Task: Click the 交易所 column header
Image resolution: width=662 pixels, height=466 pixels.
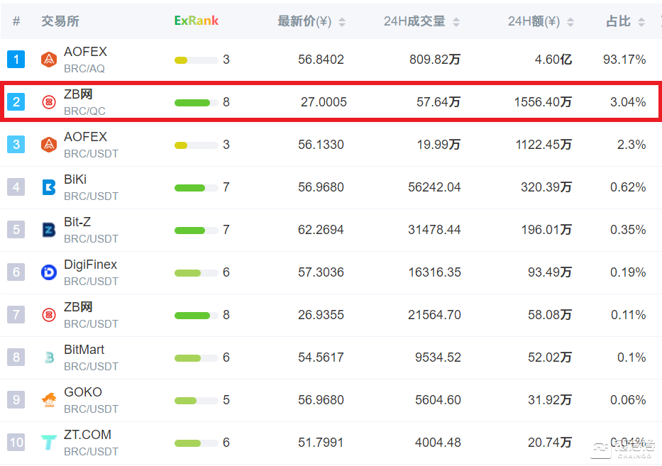Action: point(61,21)
